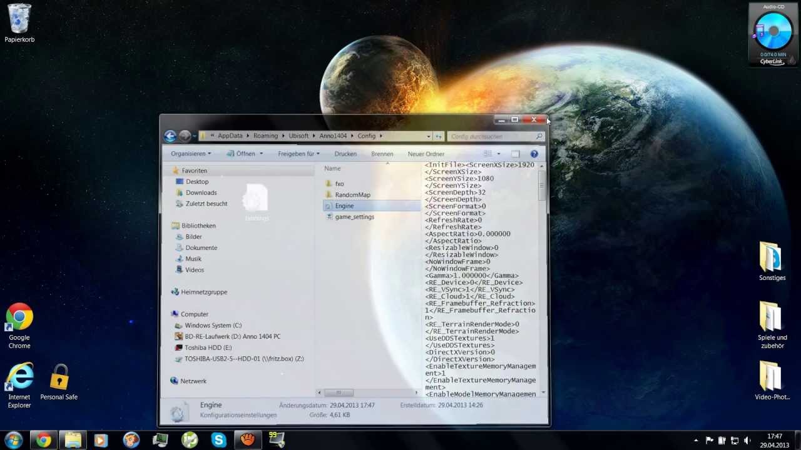The height and width of the screenshot is (450, 801).
Task: Open the Musik library
Action: pyautogui.click(x=193, y=259)
